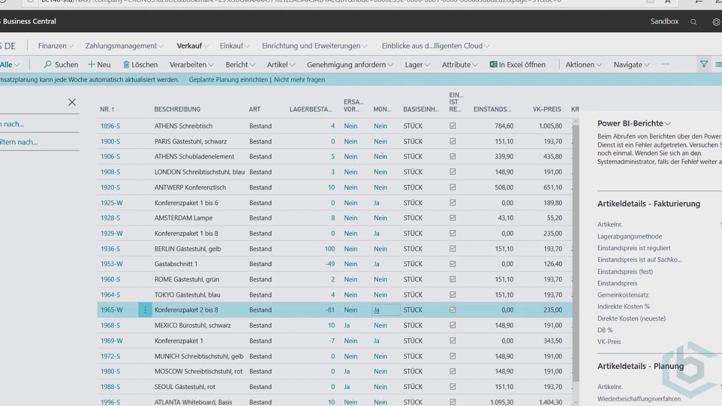Toggle checkbox in row 1925-W

click(x=452, y=202)
